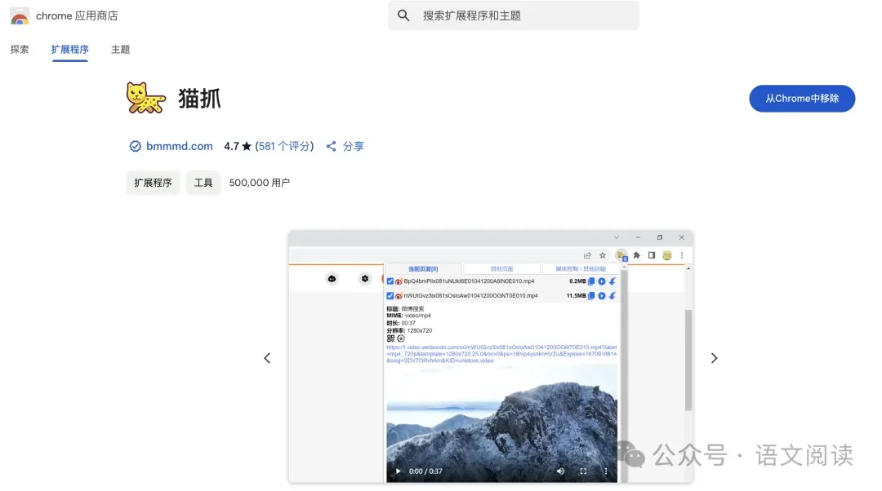Click the copy icon beside the 8.2MB video
This screenshot has width=882, height=491.
click(590, 281)
